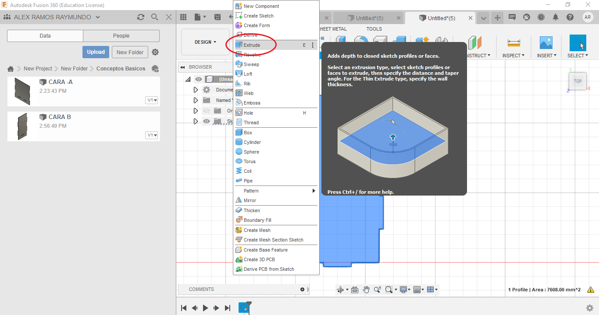
Task: Select sketch feature in timeline
Action: point(243,308)
